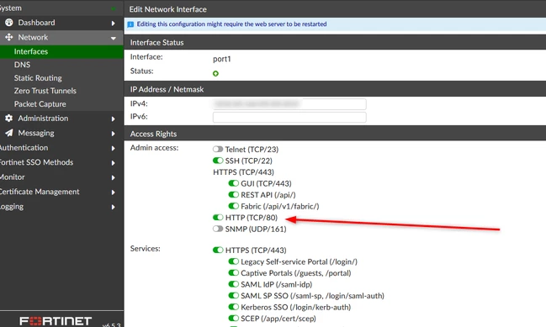
Task: Toggle Legacy Self-service Portal service
Action: click(234, 261)
